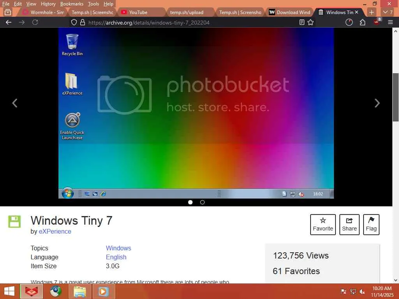Click the red circular toolbar extension icon

click(x=349, y=22)
